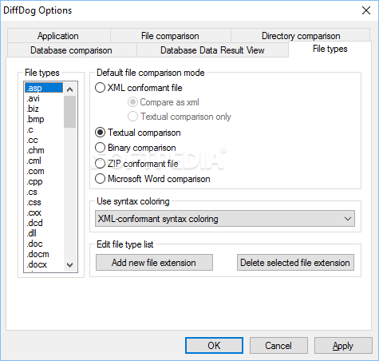Select the .cxx file type
Screen dimensions: 379x361
(44, 212)
